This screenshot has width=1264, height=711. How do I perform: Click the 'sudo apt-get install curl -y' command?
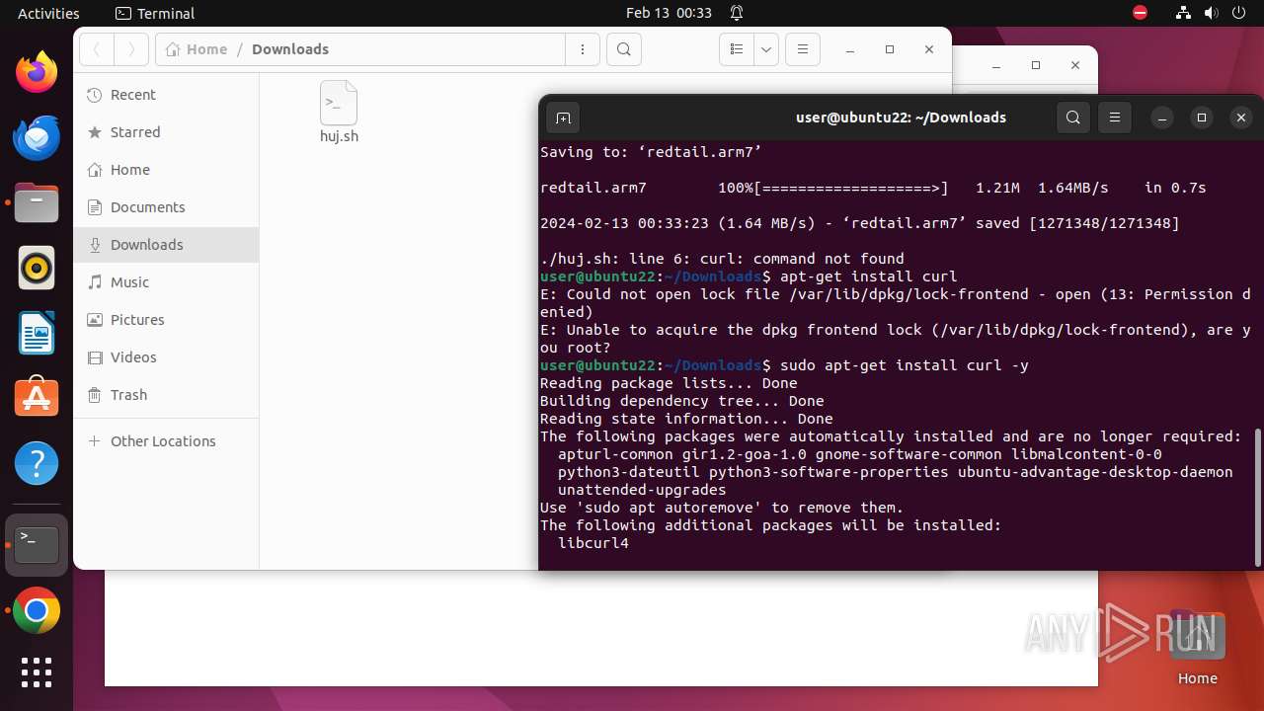(905, 365)
